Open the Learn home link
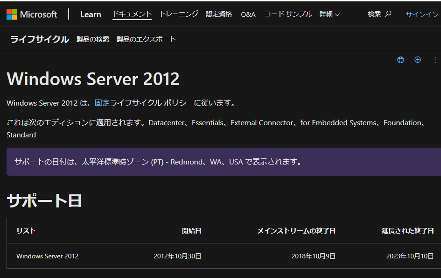 91,14
